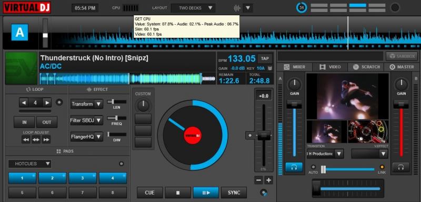
Task: Open the TRANSITION dropdown
Action: click(x=325, y=154)
